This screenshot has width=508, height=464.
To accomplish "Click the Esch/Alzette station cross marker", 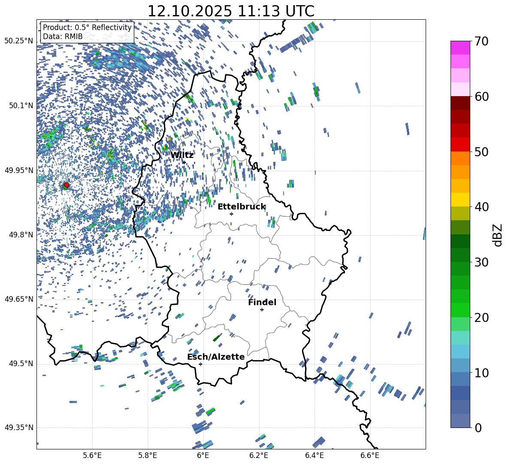I will click(x=200, y=364).
